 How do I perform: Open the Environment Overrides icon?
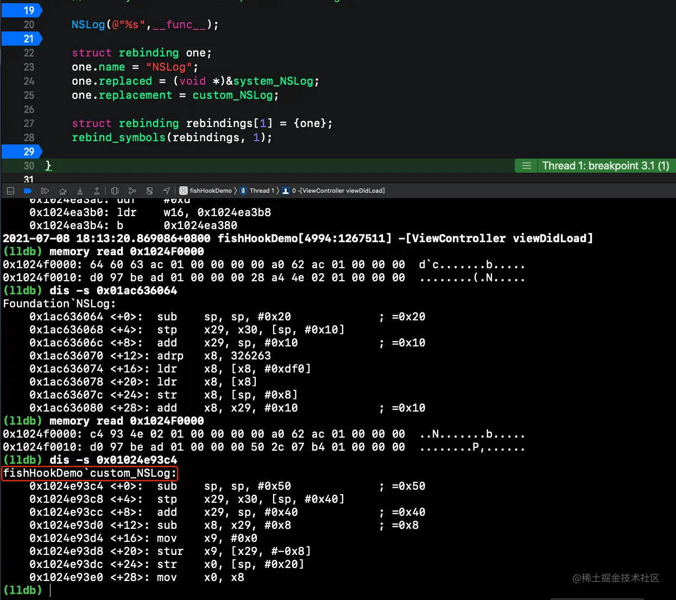coord(149,191)
